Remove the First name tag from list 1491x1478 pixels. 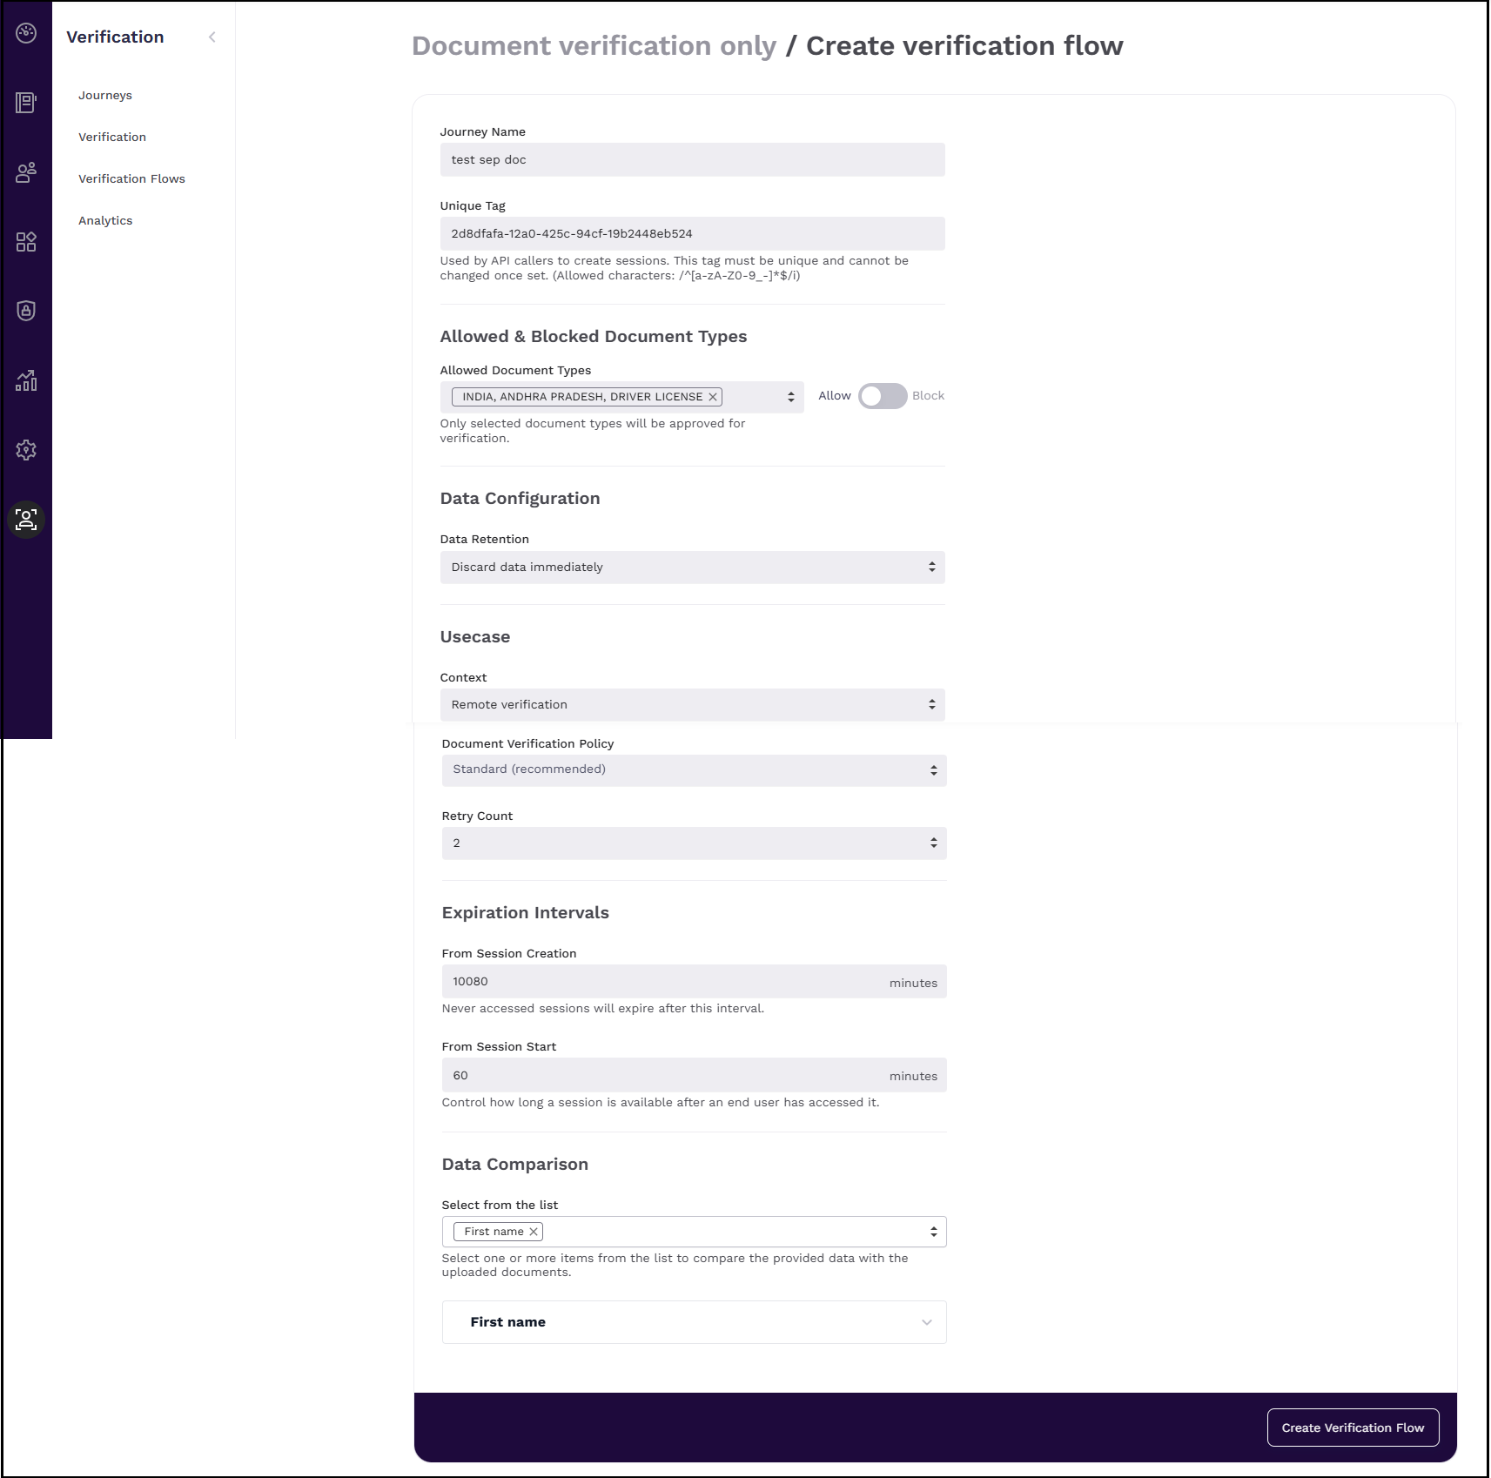tap(534, 1232)
